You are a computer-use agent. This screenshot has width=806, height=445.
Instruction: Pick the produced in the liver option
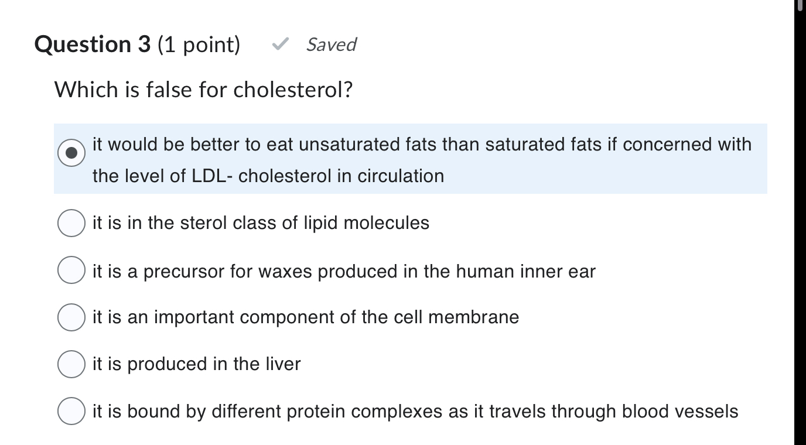click(x=71, y=364)
